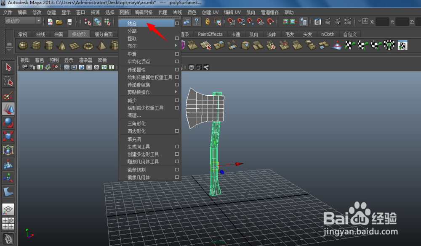Open the panel 渲染器 menu
Image resolution: width=421 pixels, height=246 pixels.
coord(85,60)
